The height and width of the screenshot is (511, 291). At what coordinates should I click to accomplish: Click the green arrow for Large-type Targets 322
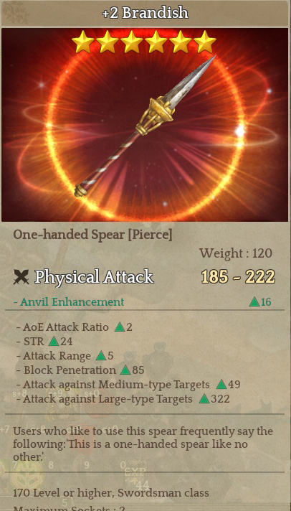[x=204, y=398]
